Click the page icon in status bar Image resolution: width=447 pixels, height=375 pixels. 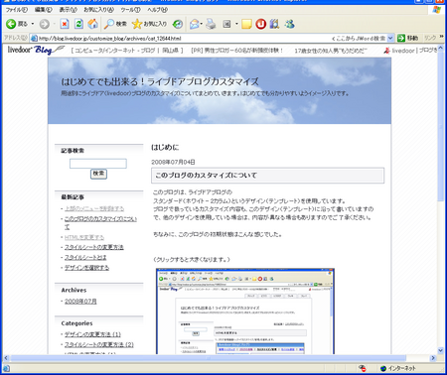pos(7,368)
